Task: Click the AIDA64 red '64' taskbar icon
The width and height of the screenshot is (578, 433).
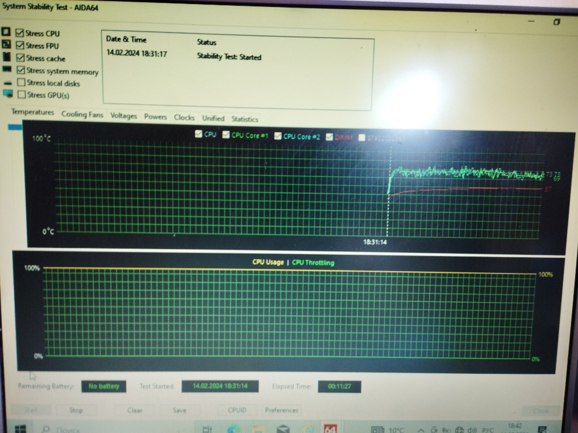Action: [330, 428]
